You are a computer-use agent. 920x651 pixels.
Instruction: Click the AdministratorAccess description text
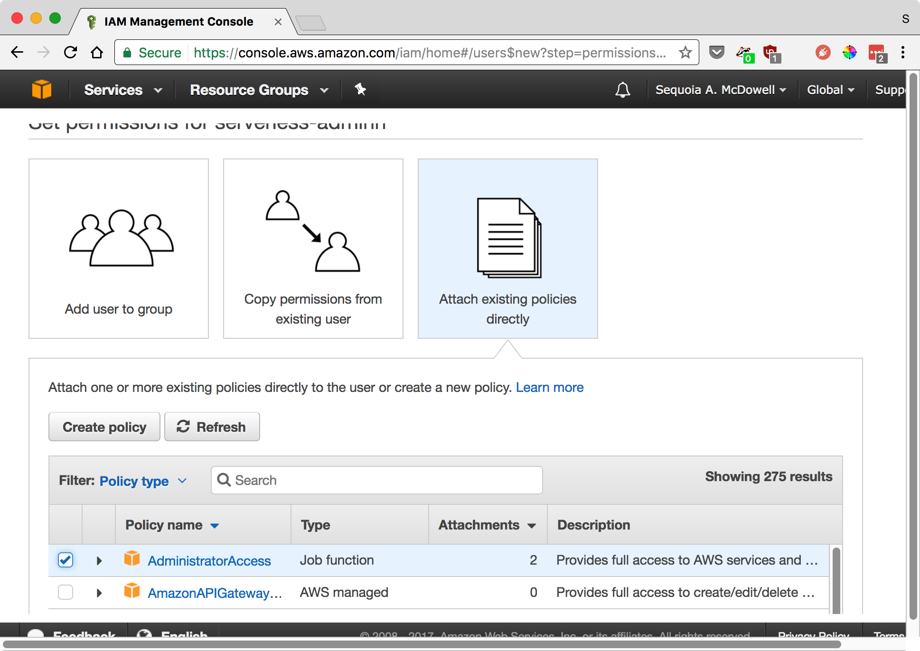tap(687, 560)
